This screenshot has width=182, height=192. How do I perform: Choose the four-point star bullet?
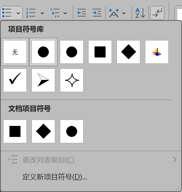(x=72, y=80)
